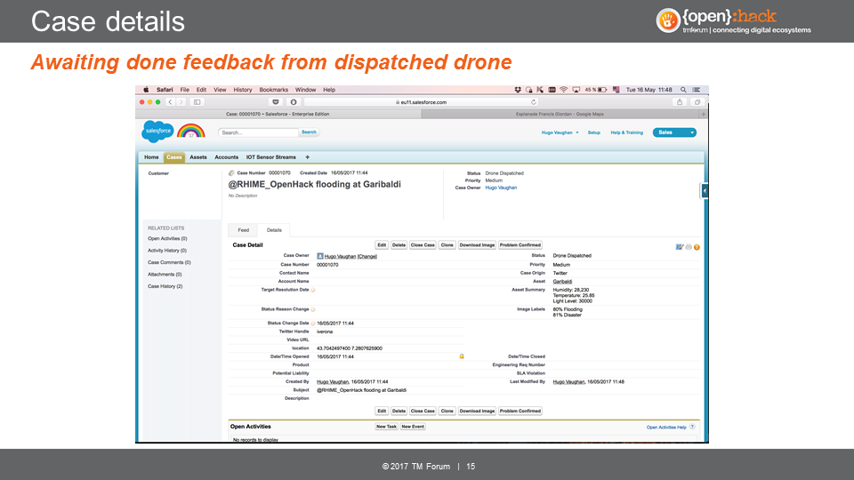854x480 pixels.
Task: Click the top Close Case button
Action: (x=423, y=245)
